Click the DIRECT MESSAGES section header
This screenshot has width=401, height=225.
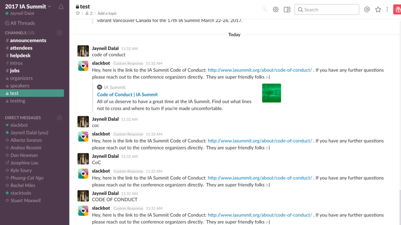[x=23, y=118]
